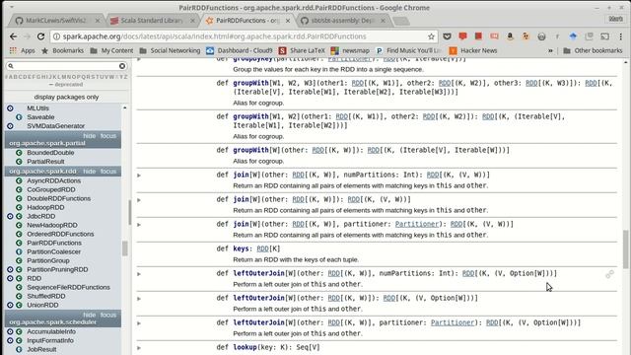
Task: Switch to the Scala Standard Library tab
Action: click(151, 20)
